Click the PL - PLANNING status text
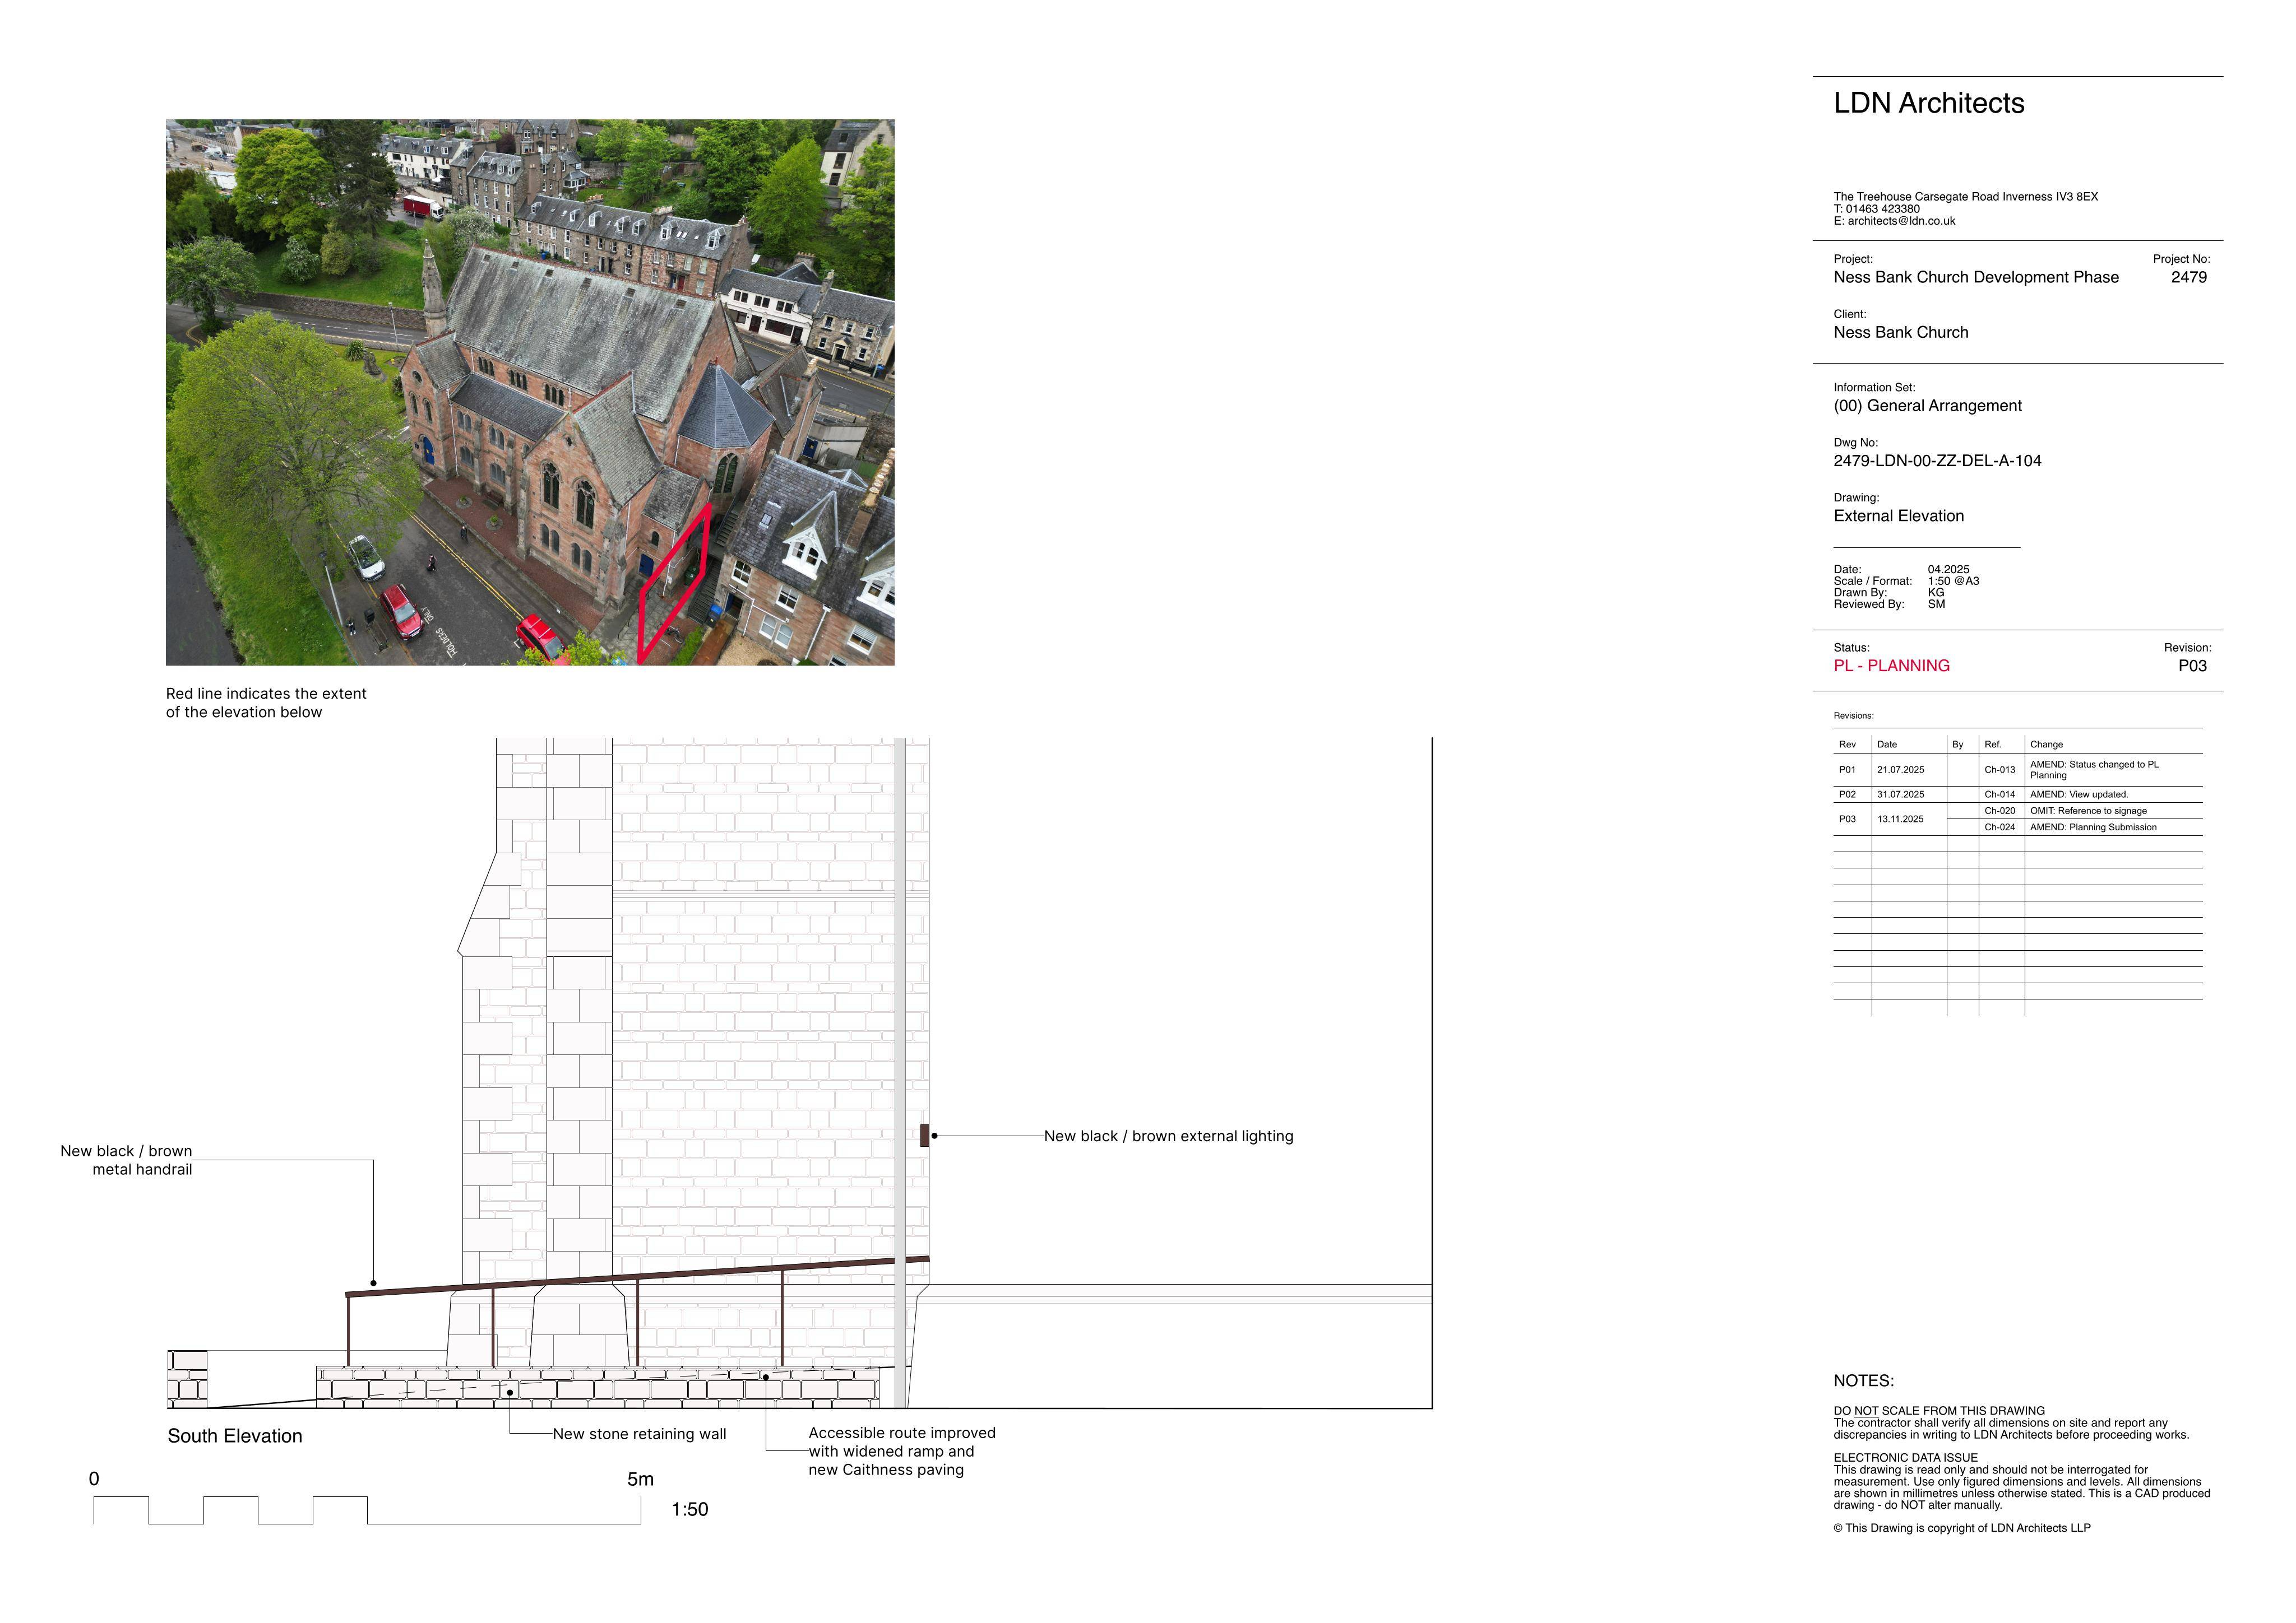The height and width of the screenshot is (1623, 2296). 1891,666
